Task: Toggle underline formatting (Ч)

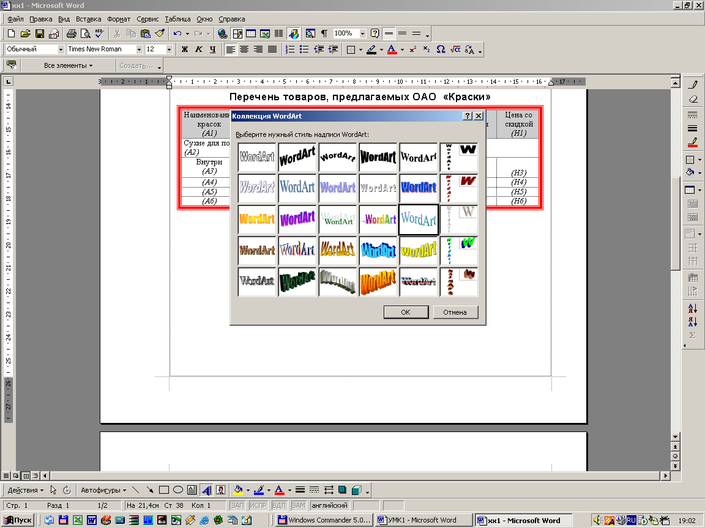Action: click(x=213, y=50)
